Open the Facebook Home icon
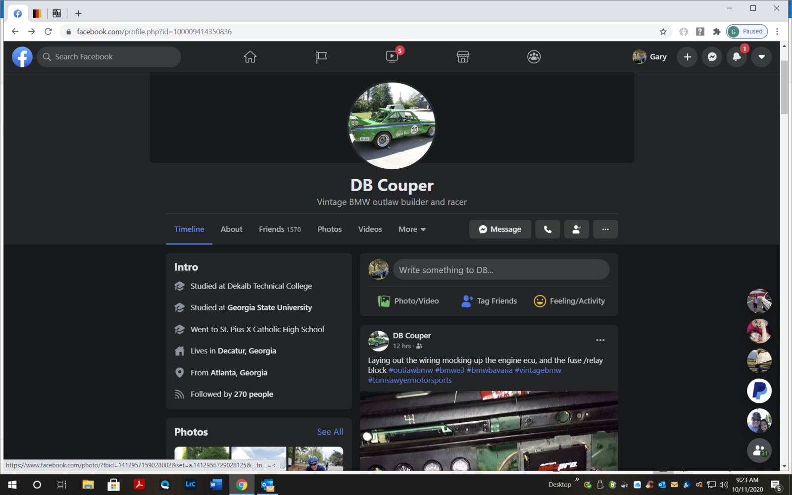This screenshot has width=792, height=495. (250, 57)
